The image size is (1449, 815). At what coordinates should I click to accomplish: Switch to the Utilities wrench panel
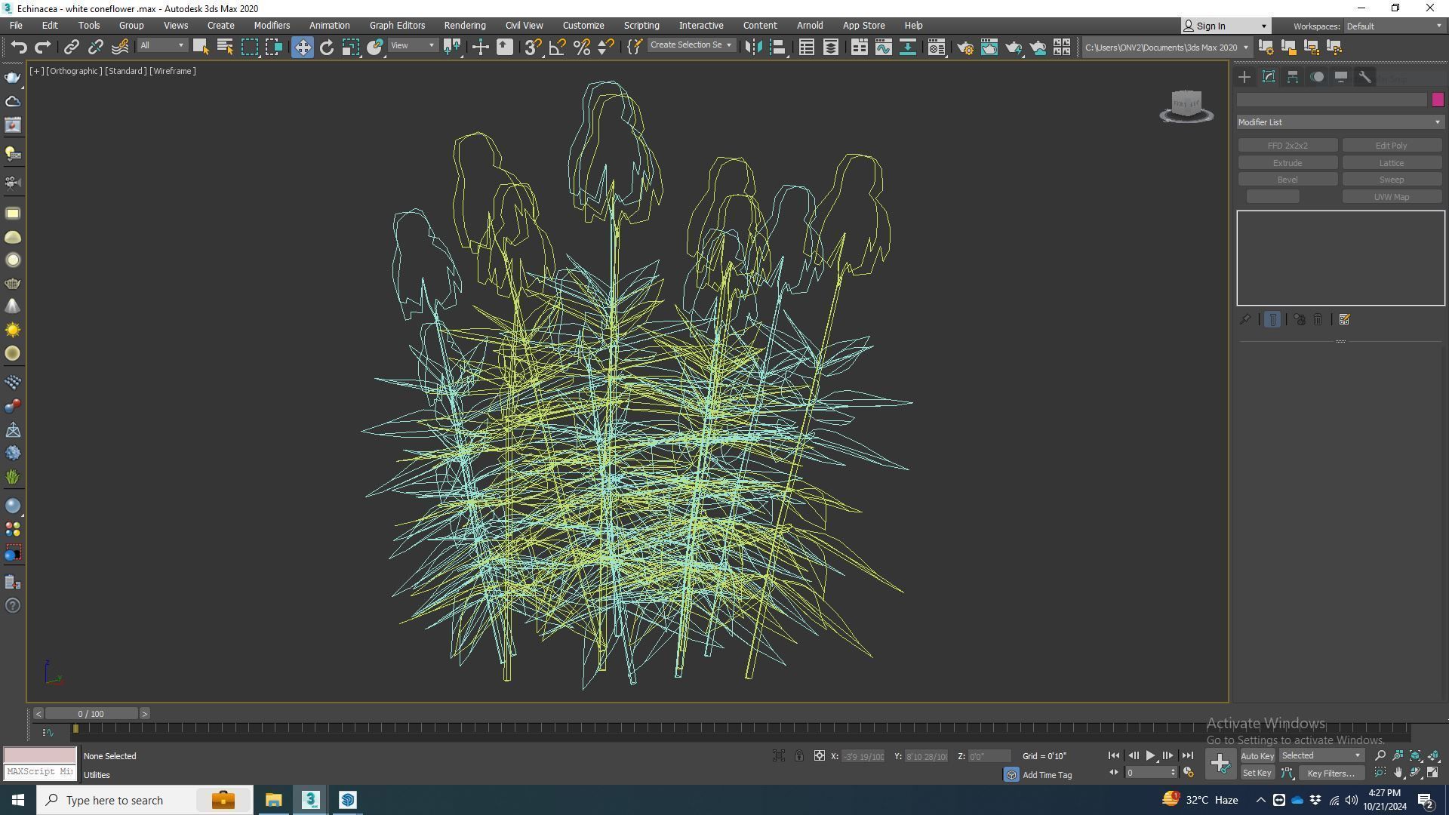click(1364, 77)
